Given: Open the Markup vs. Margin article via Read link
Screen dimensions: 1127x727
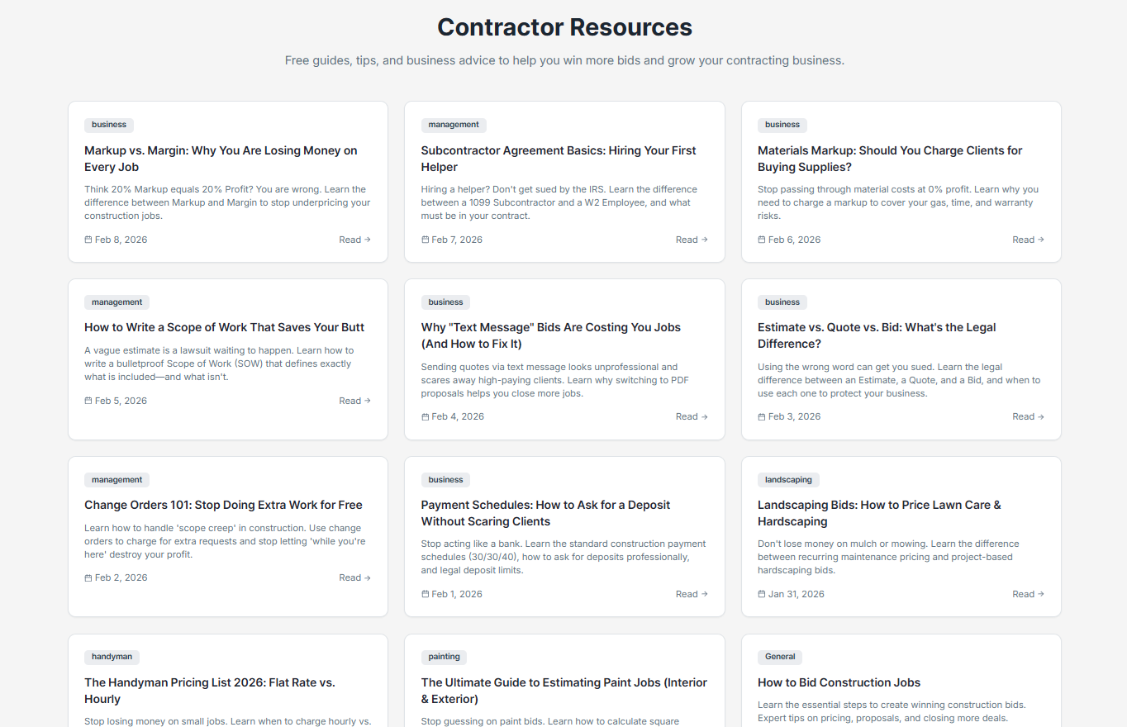Looking at the screenshot, I should coord(354,240).
